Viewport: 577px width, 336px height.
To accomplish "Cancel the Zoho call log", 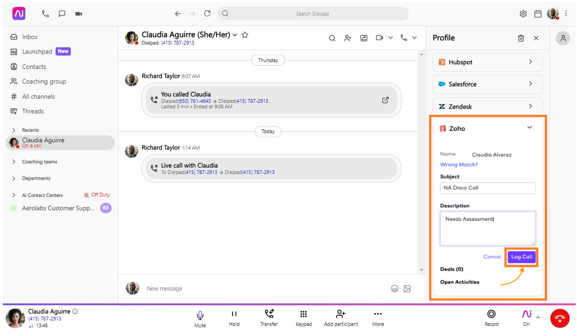I will click(x=492, y=257).
